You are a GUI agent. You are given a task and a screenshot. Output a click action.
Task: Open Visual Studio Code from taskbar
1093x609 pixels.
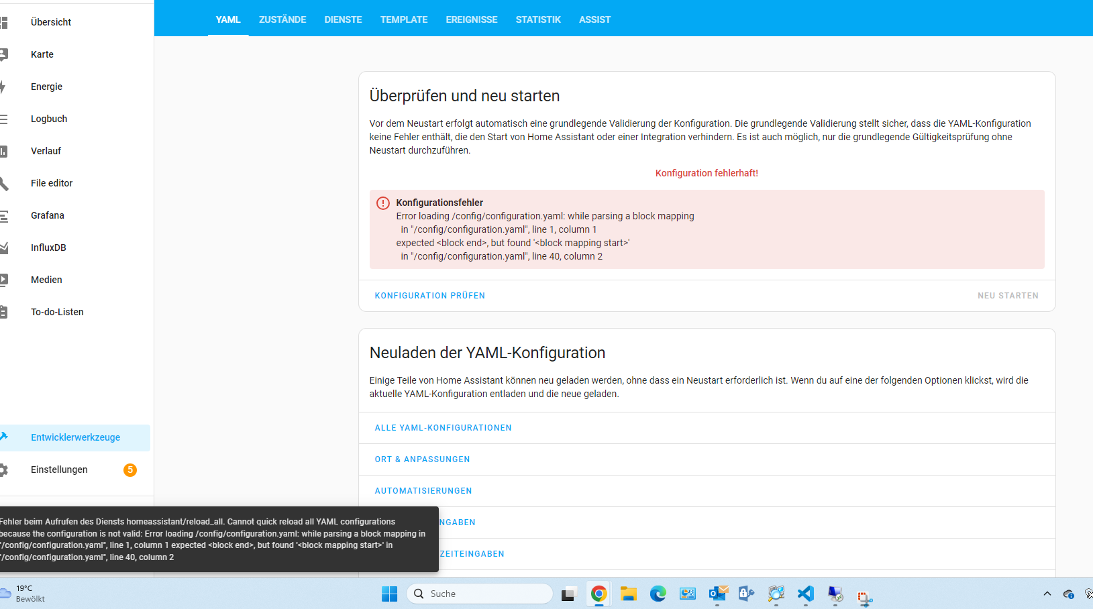[805, 594]
